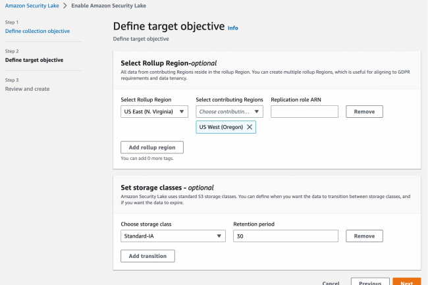The height and width of the screenshot is (285, 428).
Task: Select Review and create in step list
Action: point(27,89)
